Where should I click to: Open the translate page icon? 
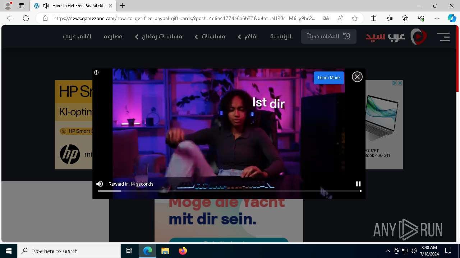(326, 18)
